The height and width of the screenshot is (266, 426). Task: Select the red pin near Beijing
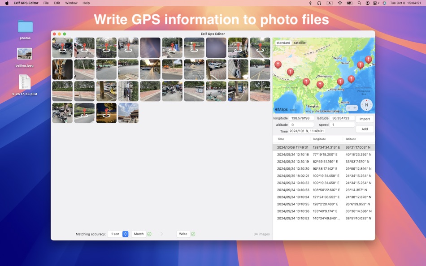[x=361, y=65]
